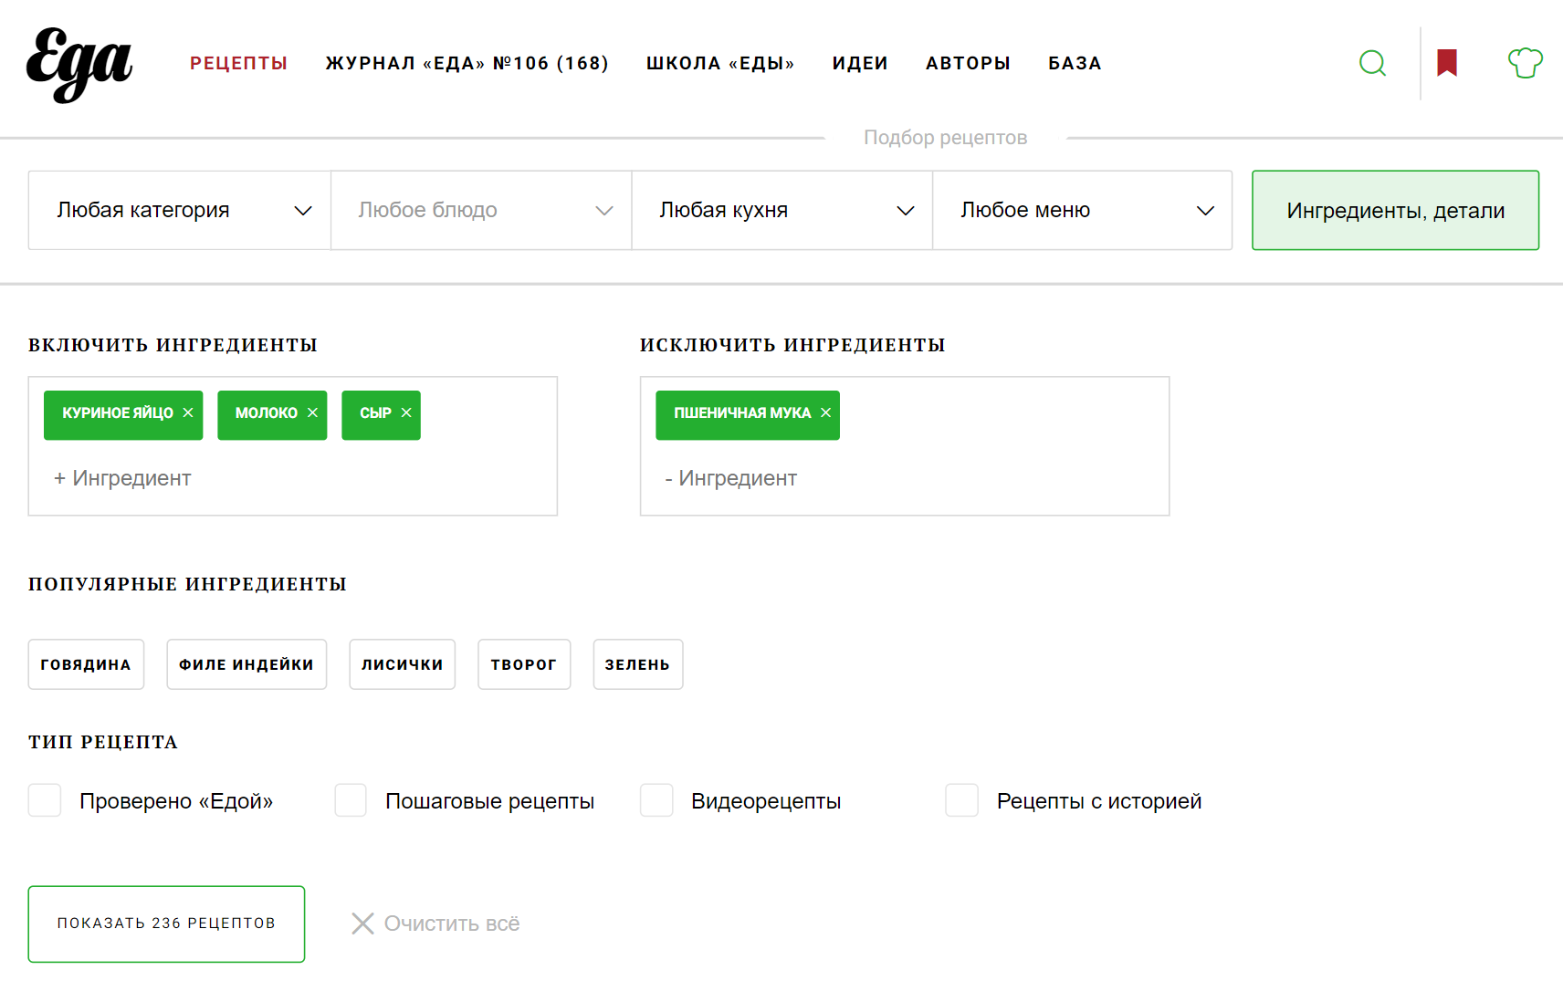The width and height of the screenshot is (1563, 1002).
Task: Expand the Любая кухня dropdown
Action: pyautogui.click(x=782, y=210)
